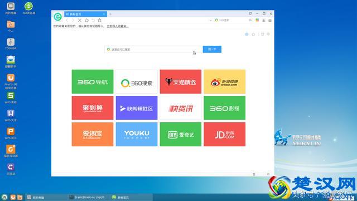Go to browser home page icon

[x=86, y=20]
